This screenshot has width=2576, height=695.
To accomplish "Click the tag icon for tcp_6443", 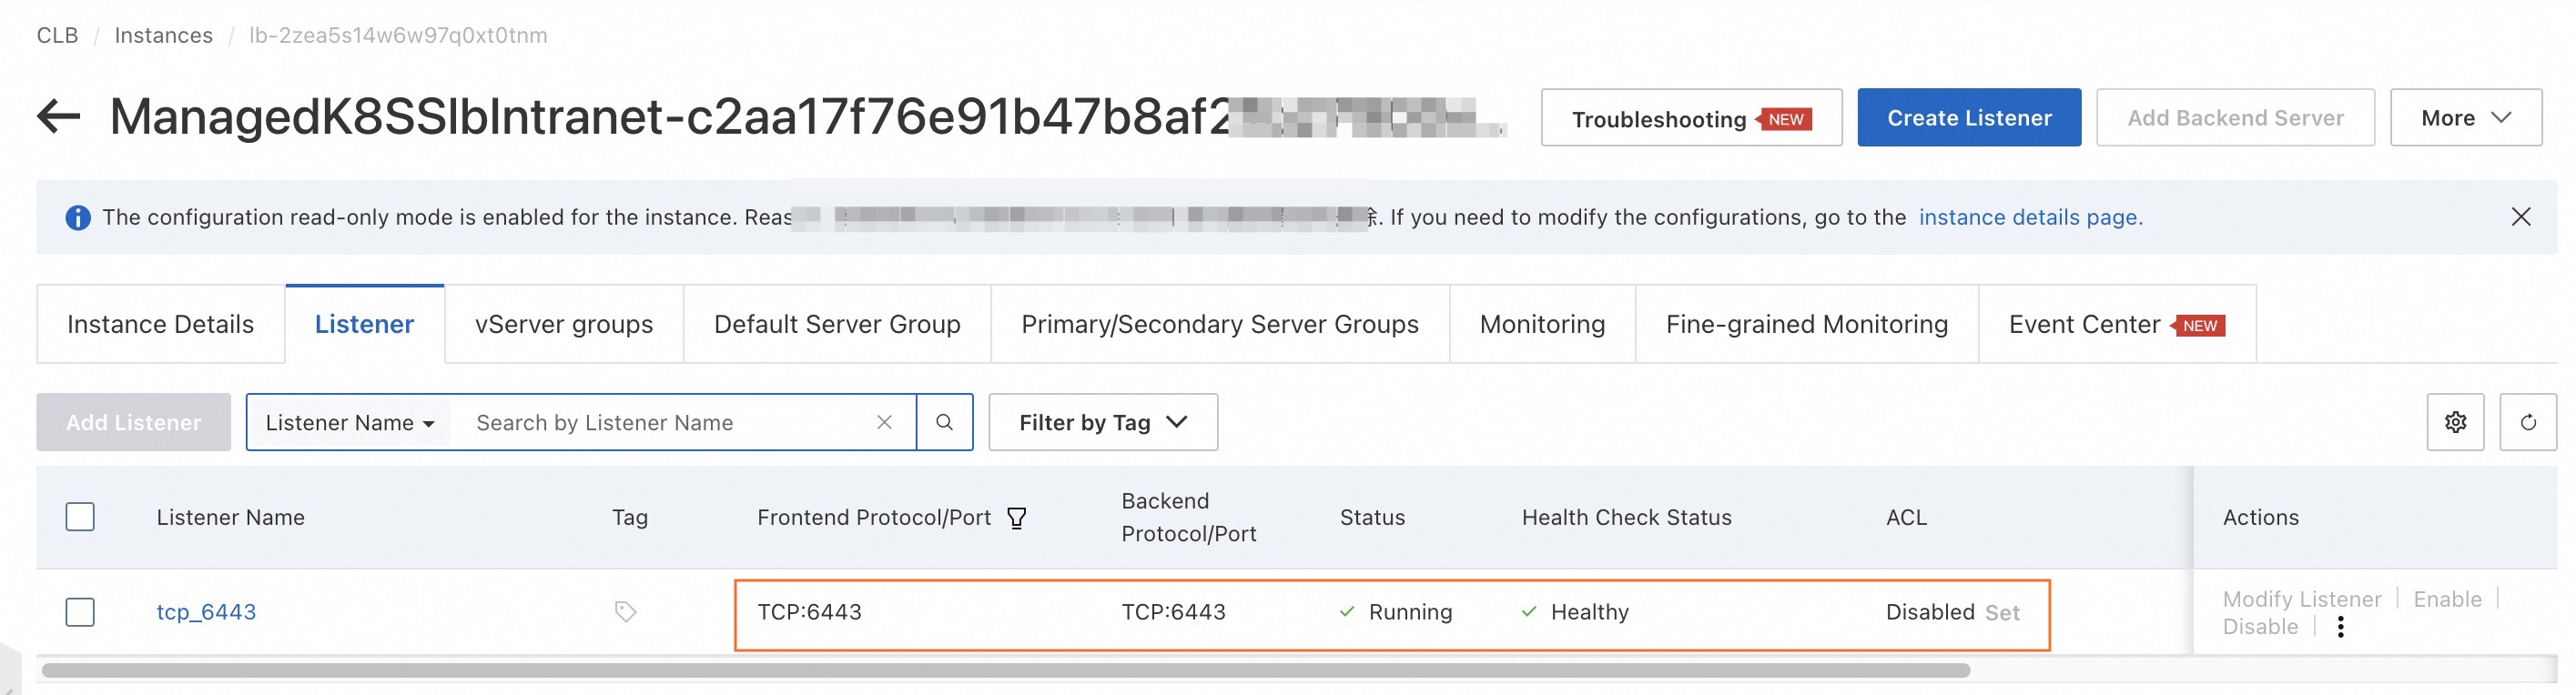I will tap(625, 612).
